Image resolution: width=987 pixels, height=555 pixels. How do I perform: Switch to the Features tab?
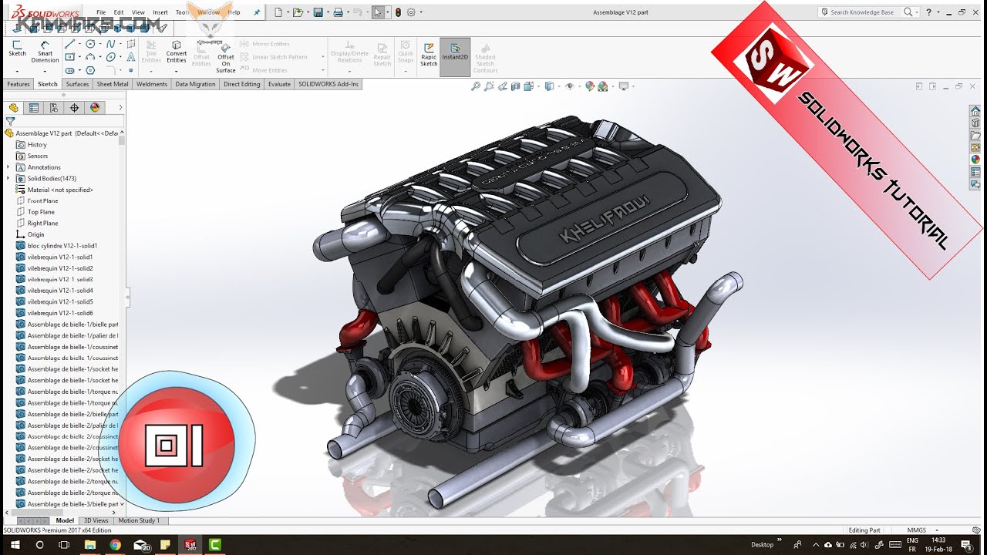click(x=19, y=84)
